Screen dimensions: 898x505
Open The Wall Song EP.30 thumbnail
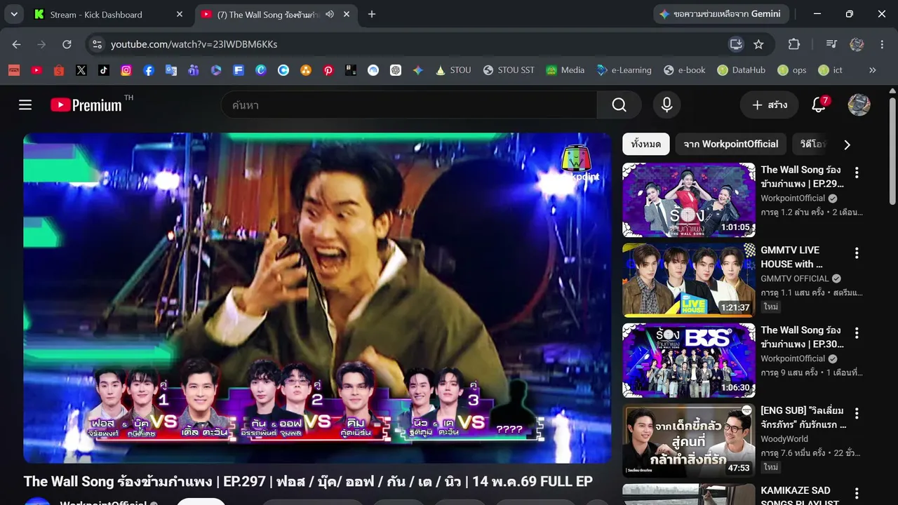[x=689, y=361]
